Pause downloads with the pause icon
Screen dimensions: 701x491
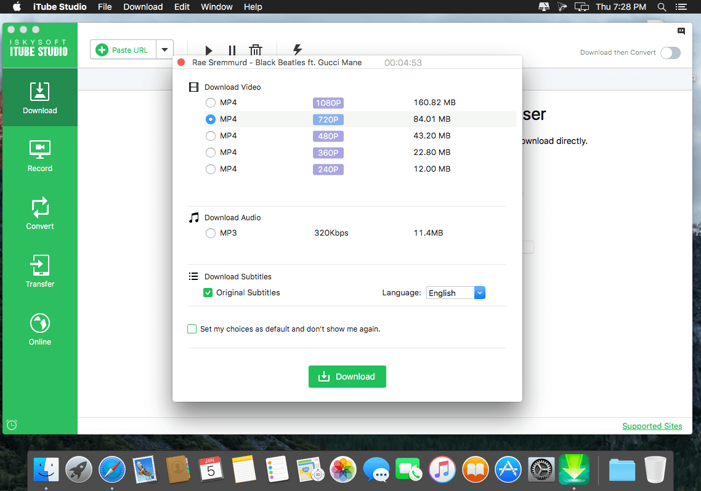(x=232, y=50)
